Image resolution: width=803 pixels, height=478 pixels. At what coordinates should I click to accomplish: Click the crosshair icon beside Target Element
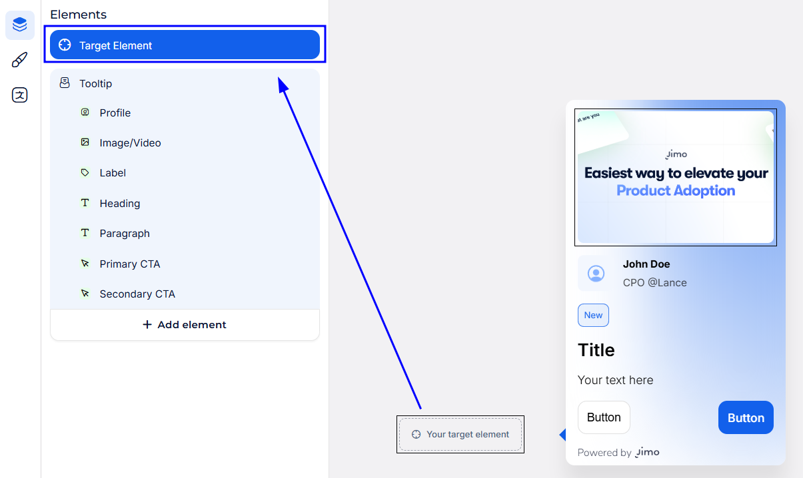coord(65,45)
